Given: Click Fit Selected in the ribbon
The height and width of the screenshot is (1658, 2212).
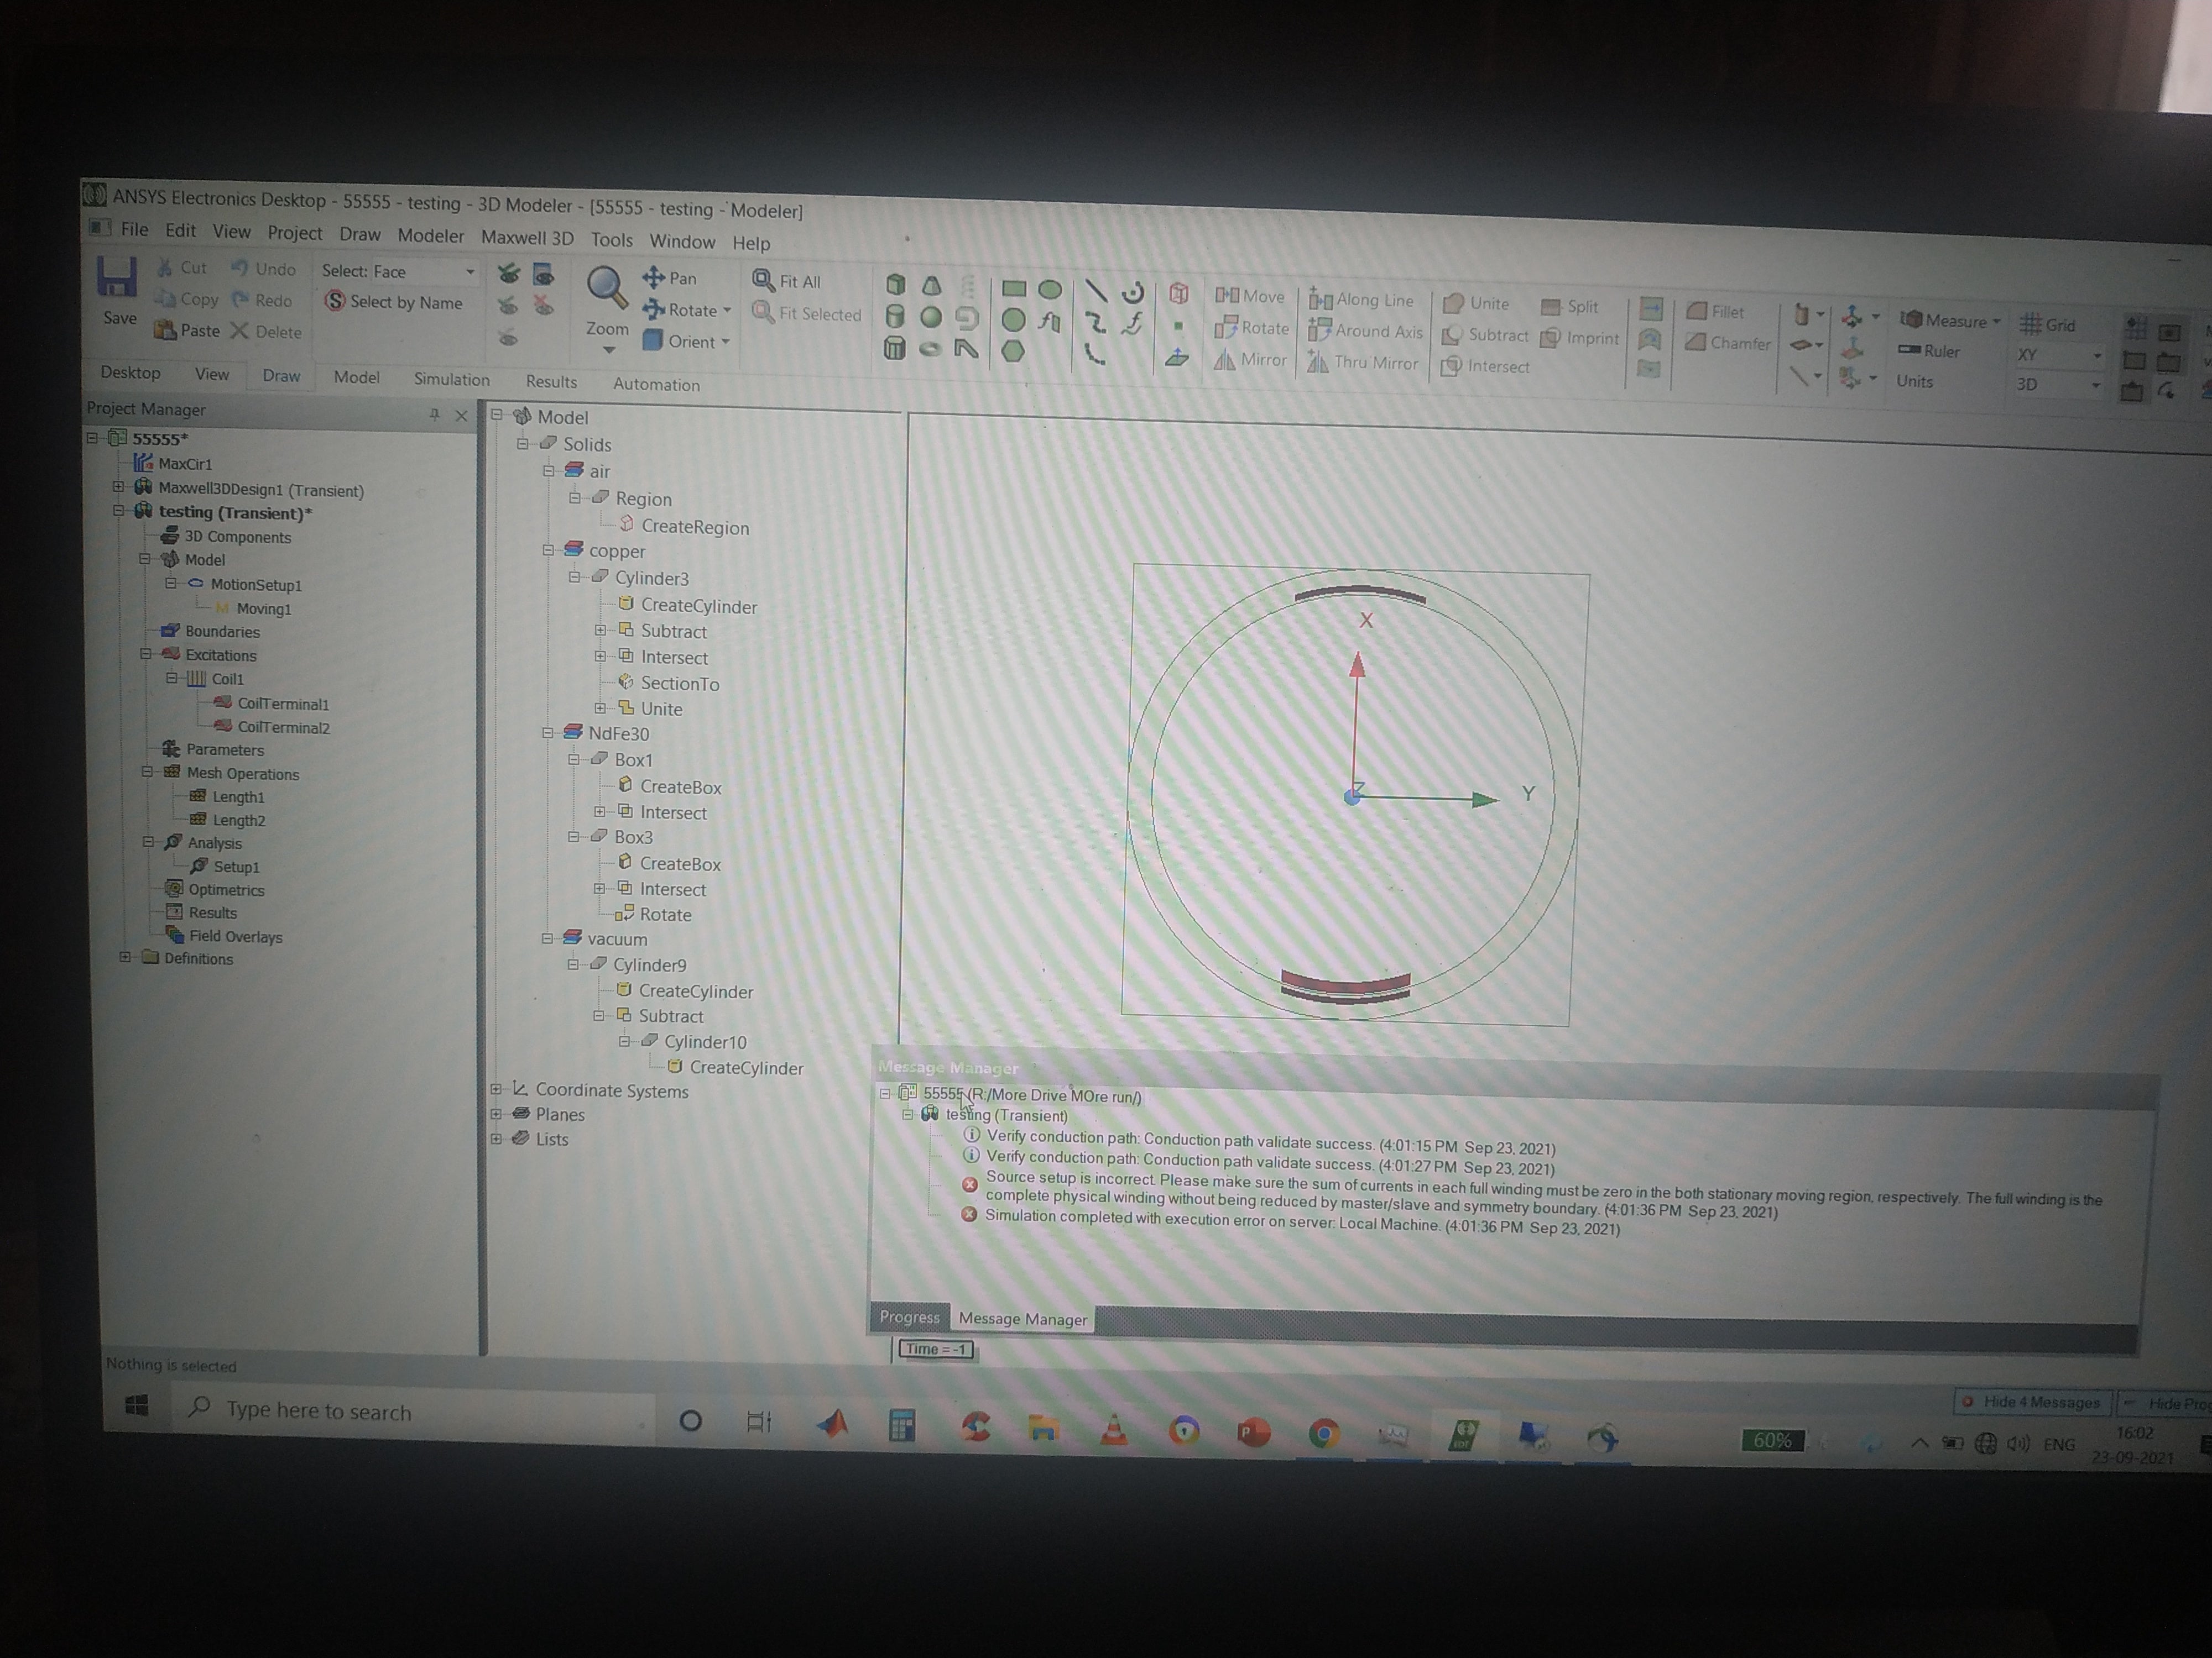Looking at the screenshot, I should [x=807, y=314].
